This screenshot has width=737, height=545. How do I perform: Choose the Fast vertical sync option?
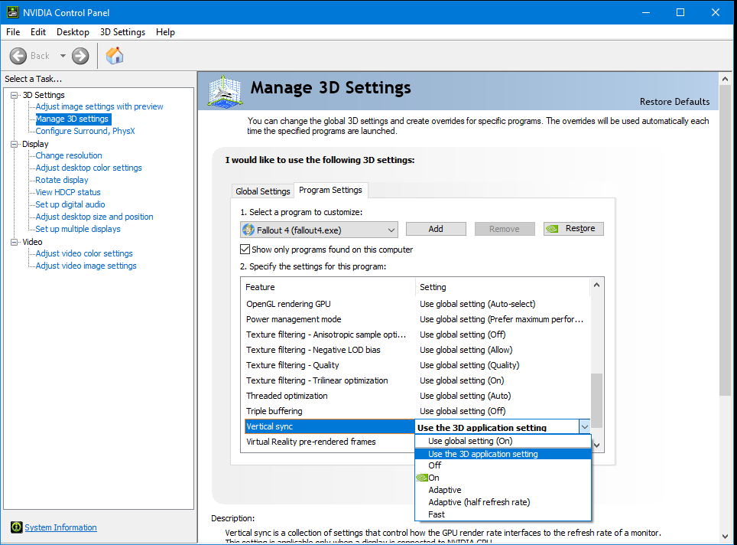point(437,514)
